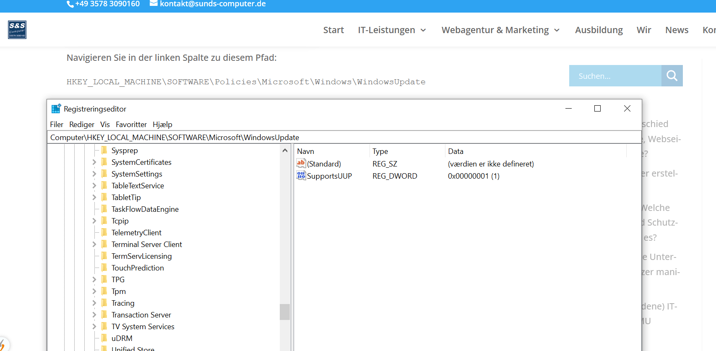Click the Transaction Server folder icon
The image size is (716, 351).
click(x=104, y=315)
